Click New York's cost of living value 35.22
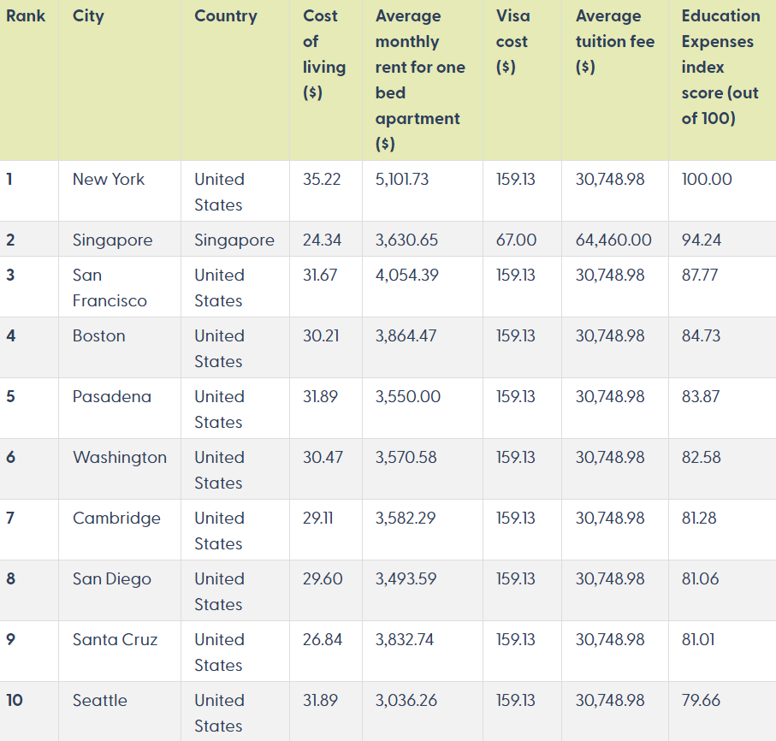Image resolution: width=776 pixels, height=741 pixels. (322, 179)
